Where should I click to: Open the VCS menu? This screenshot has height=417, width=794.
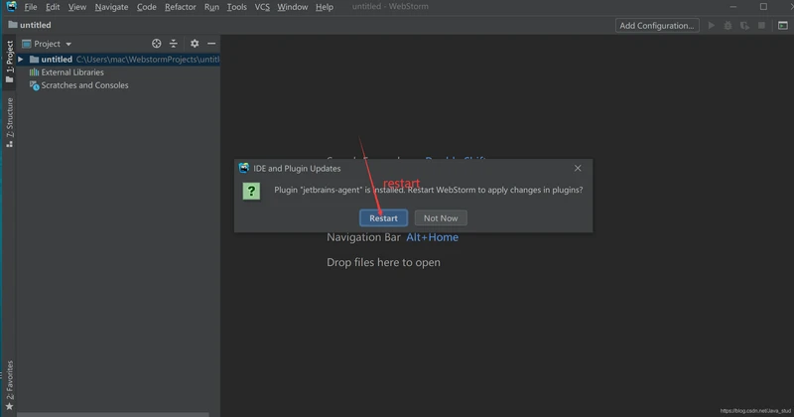pos(262,7)
